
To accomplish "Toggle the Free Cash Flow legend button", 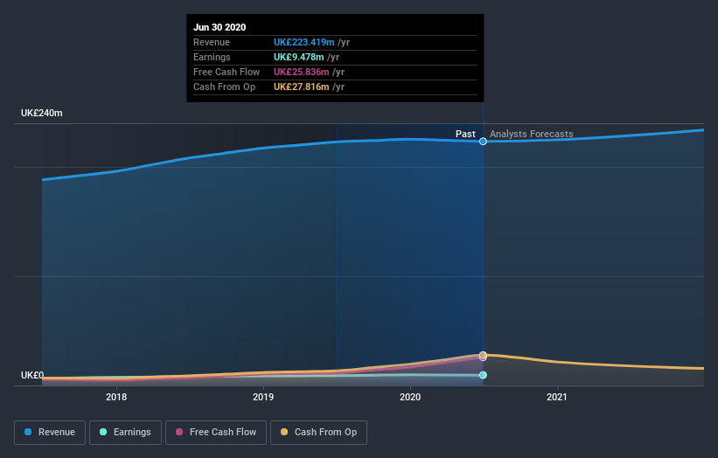I will coord(216,433).
